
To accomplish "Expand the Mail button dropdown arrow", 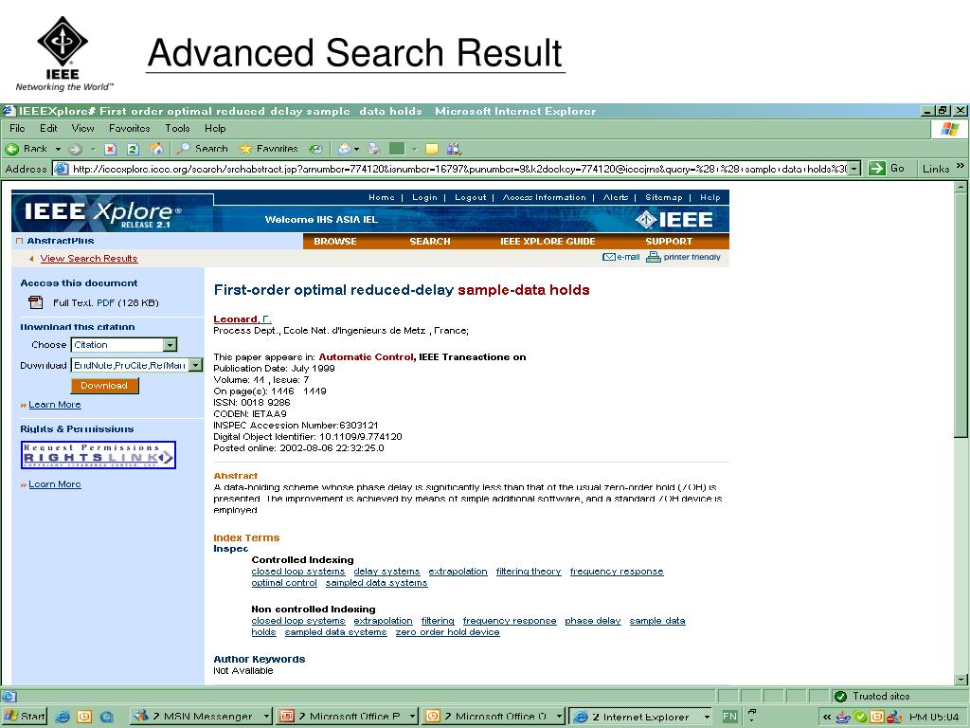I will [356, 149].
